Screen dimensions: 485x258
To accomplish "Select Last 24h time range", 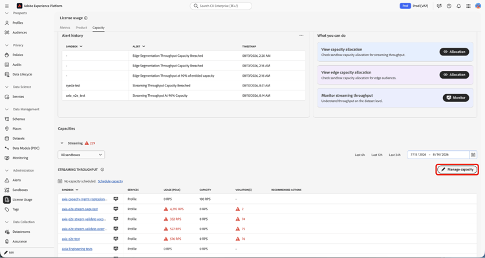I will [394, 155].
